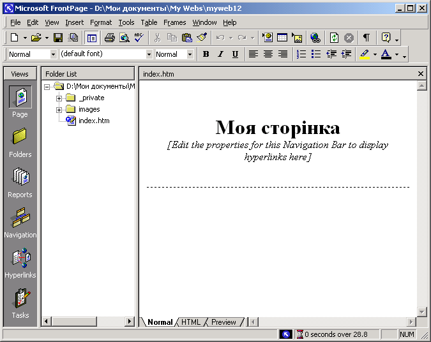This screenshot has height=342, width=431.
Task: Run the ABC spelling check
Action: click(139, 38)
